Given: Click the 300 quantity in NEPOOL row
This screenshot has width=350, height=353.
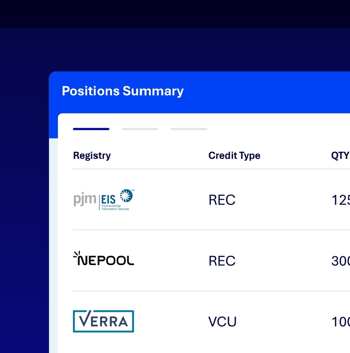Looking at the screenshot, I should pyautogui.click(x=341, y=261).
